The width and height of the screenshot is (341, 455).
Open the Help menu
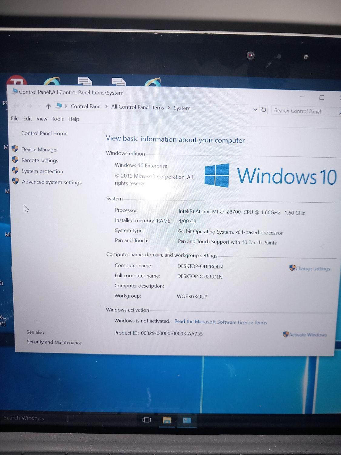(74, 119)
